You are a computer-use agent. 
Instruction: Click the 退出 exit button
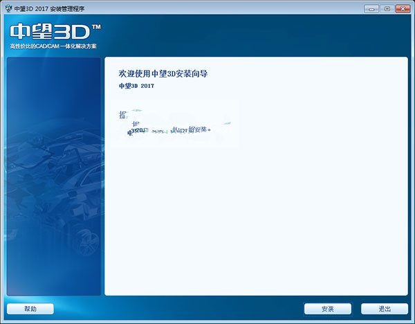(x=385, y=309)
